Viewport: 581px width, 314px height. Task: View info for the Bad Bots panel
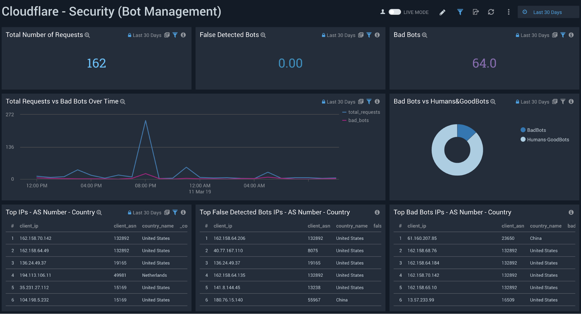(571, 35)
